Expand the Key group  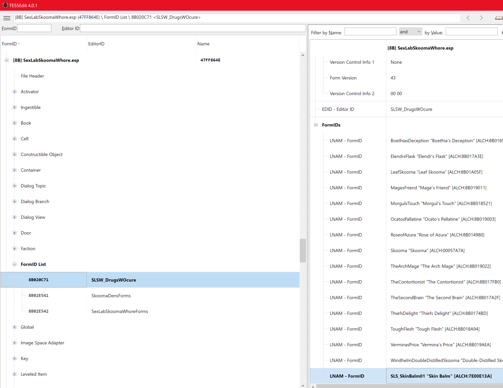pyautogui.click(x=15, y=358)
